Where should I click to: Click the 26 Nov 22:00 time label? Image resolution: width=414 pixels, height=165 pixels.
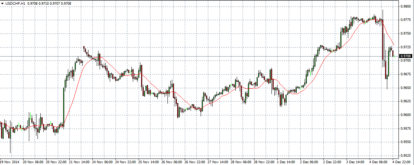[x=194, y=161]
